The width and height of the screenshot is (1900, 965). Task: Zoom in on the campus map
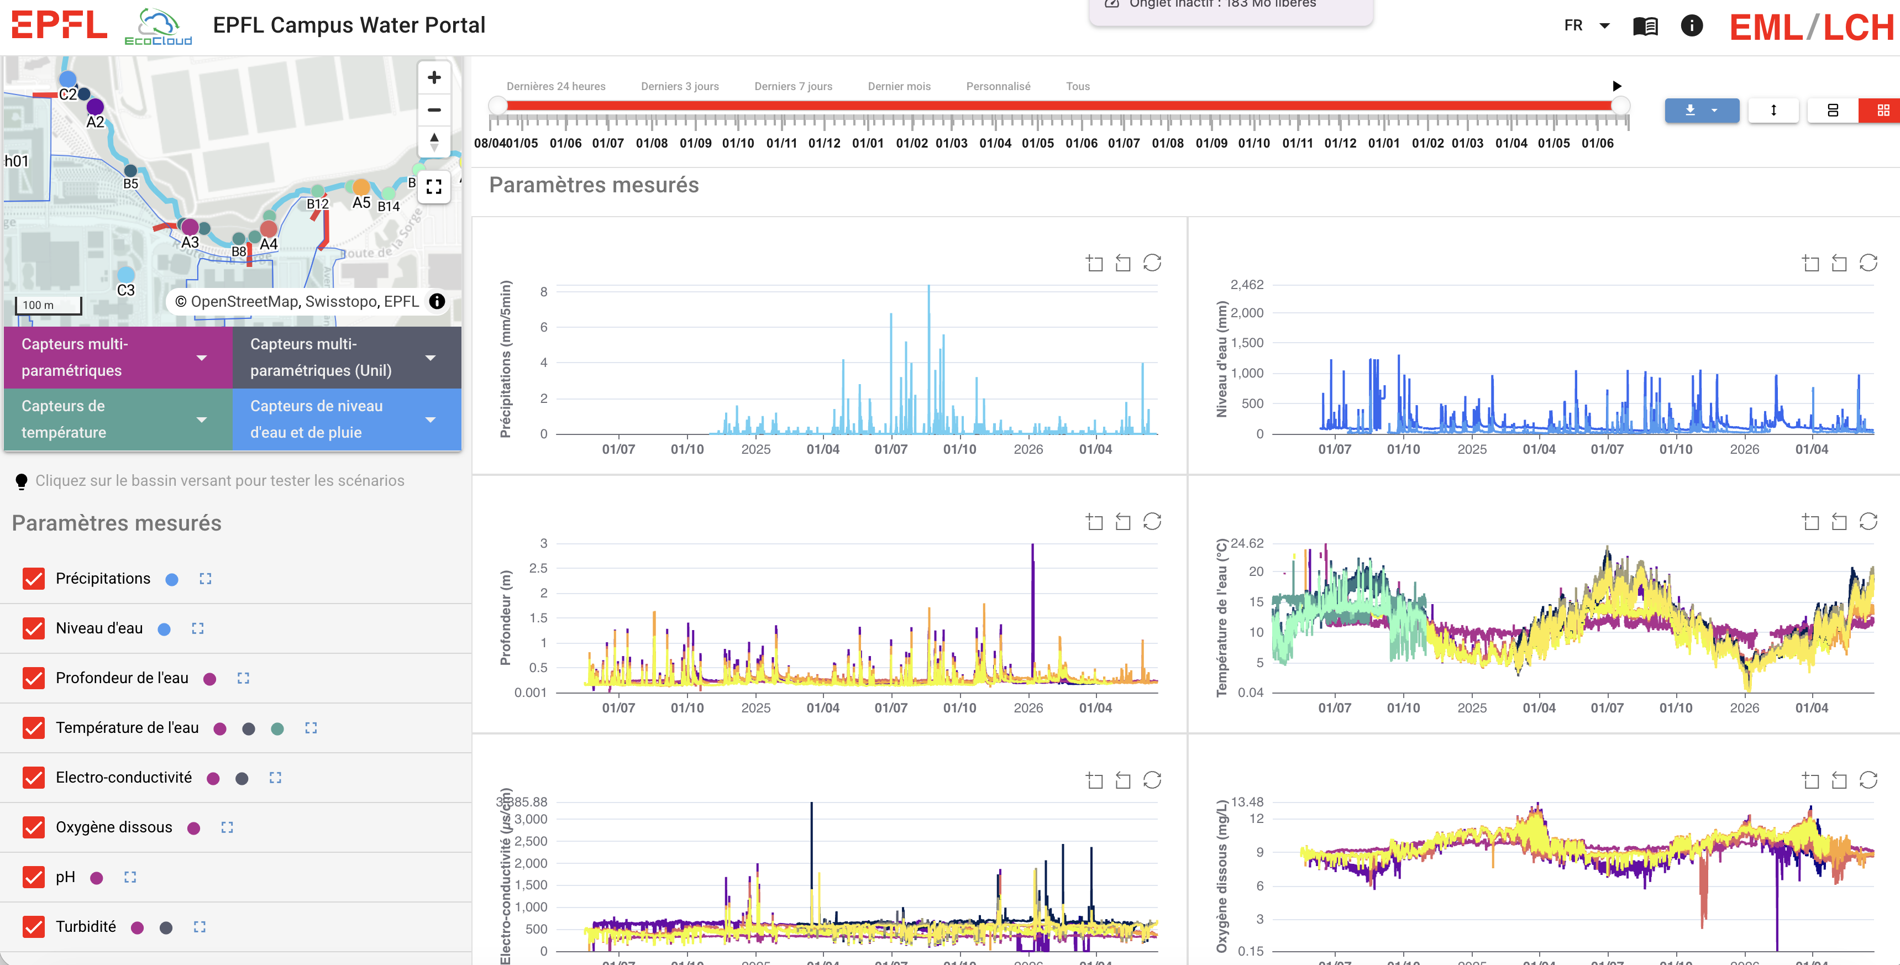tap(434, 77)
